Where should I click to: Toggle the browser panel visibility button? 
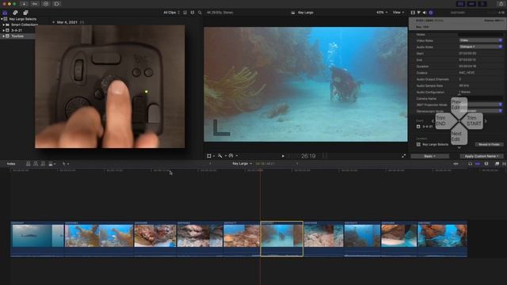coord(461,4)
